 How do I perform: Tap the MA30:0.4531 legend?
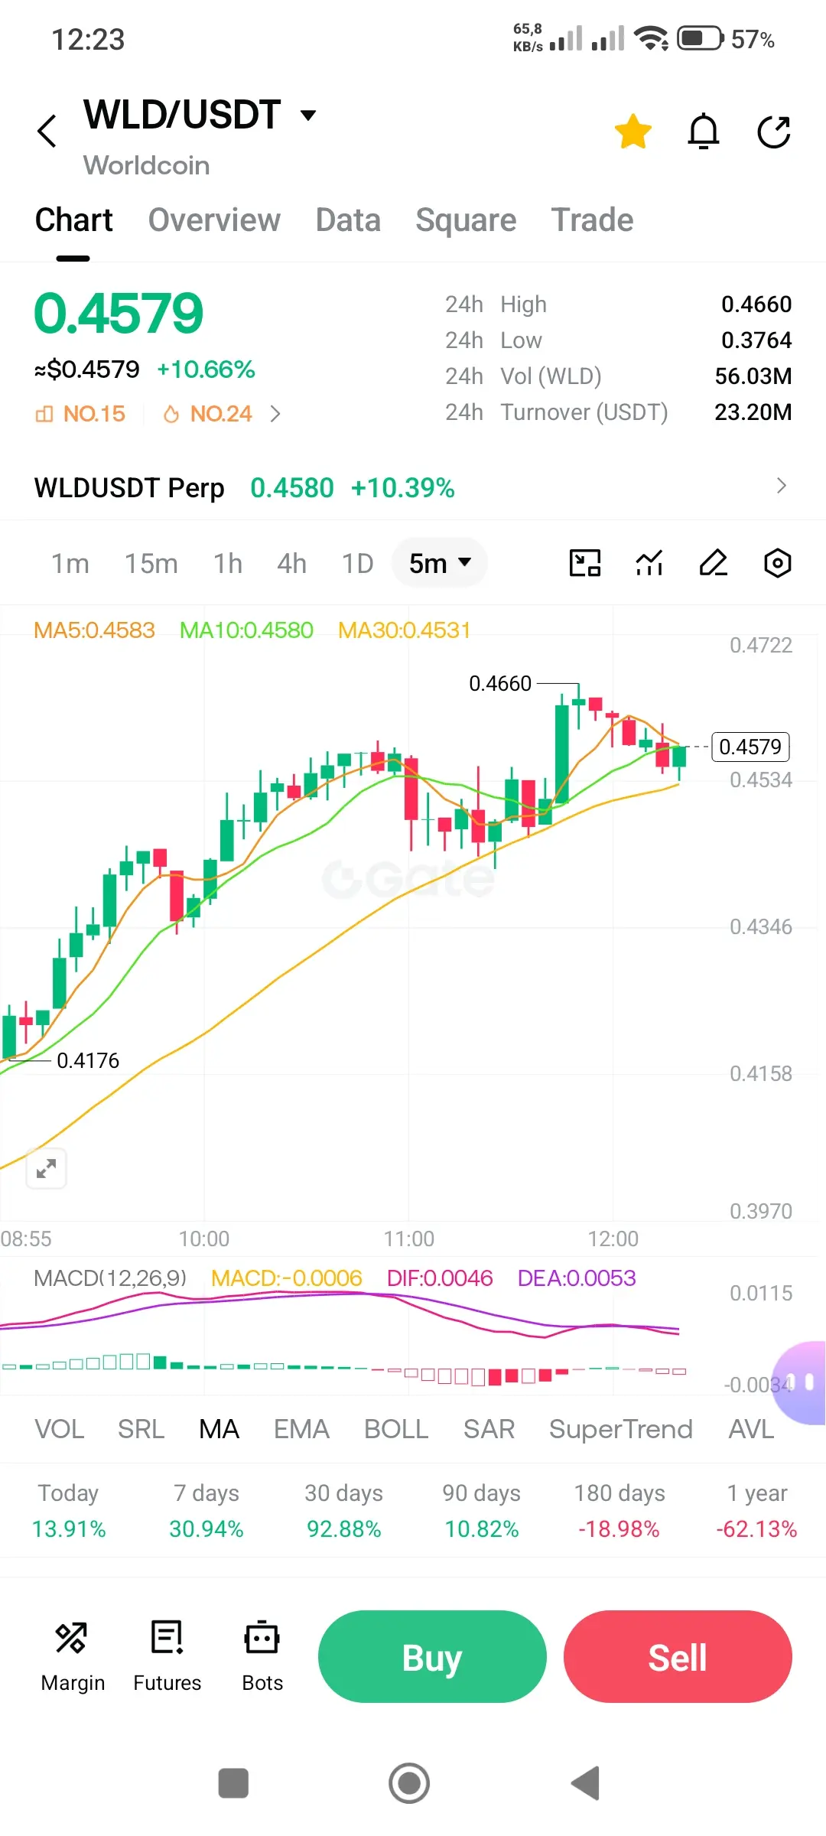click(x=405, y=630)
